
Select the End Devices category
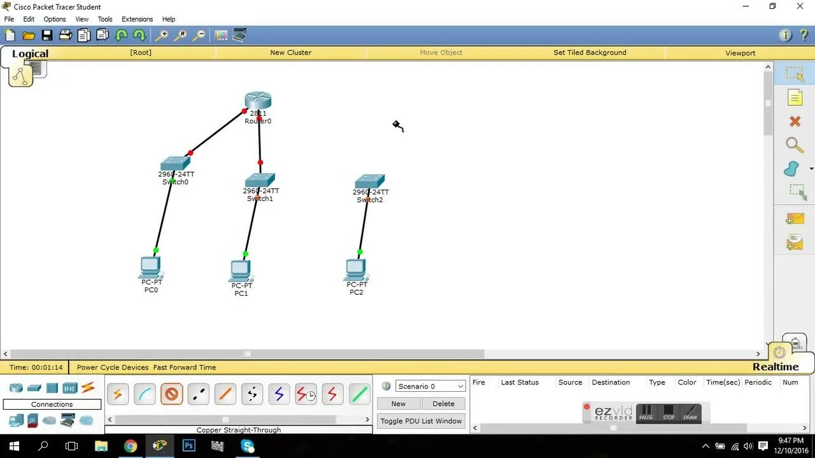pos(16,420)
